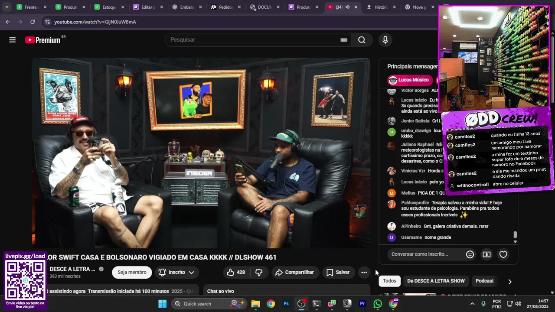Viewport: 555px width, 312px height.
Task: Open OBS Studio from taskbar
Action: [x=301, y=304]
